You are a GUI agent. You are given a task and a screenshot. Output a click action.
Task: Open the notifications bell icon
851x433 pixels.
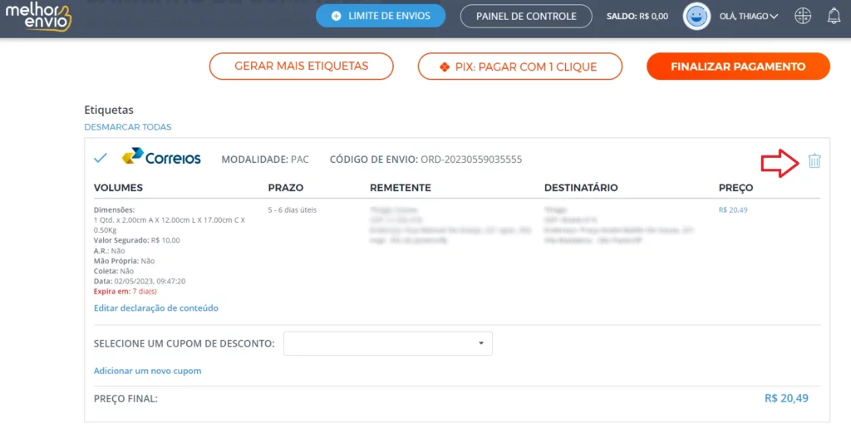tap(834, 17)
